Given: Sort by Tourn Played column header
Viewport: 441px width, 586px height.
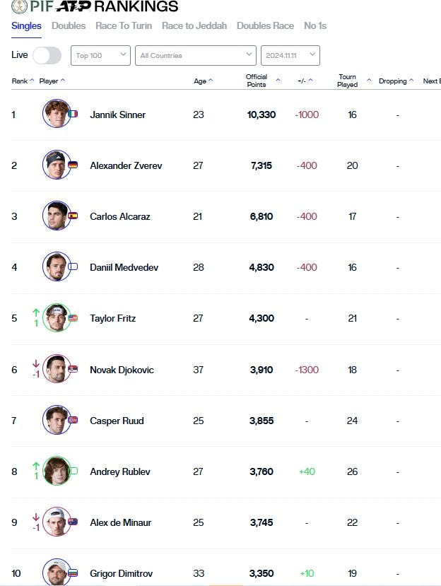Looking at the screenshot, I should click(348, 81).
